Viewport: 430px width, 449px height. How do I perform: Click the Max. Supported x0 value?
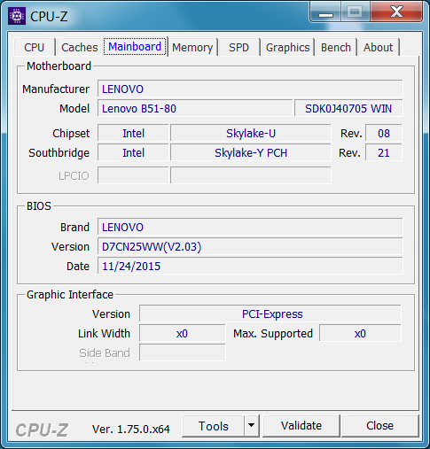(x=360, y=333)
